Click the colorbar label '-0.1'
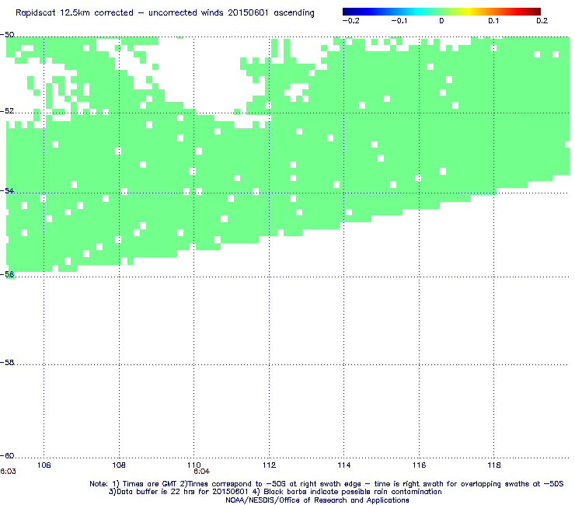Image resolution: width=575 pixels, height=505 pixels. coord(399,21)
